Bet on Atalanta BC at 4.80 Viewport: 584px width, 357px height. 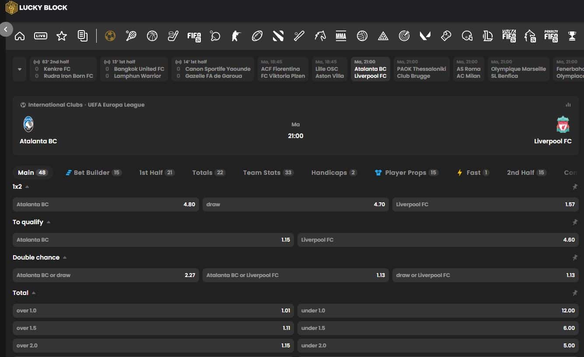click(x=106, y=204)
